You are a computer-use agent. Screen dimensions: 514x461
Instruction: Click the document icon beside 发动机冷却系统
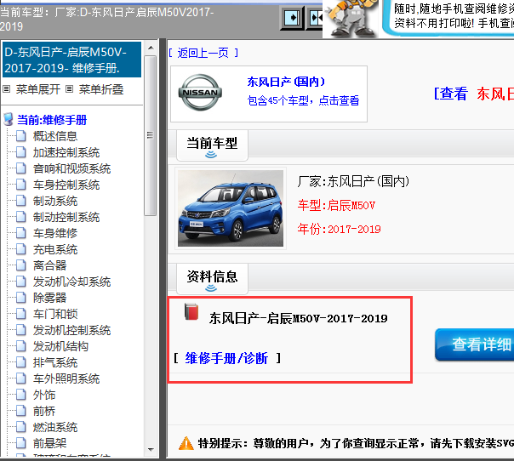pyautogui.click(x=21, y=282)
